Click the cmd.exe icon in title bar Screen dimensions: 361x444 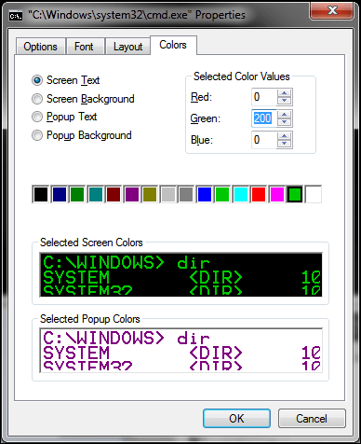point(15,15)
